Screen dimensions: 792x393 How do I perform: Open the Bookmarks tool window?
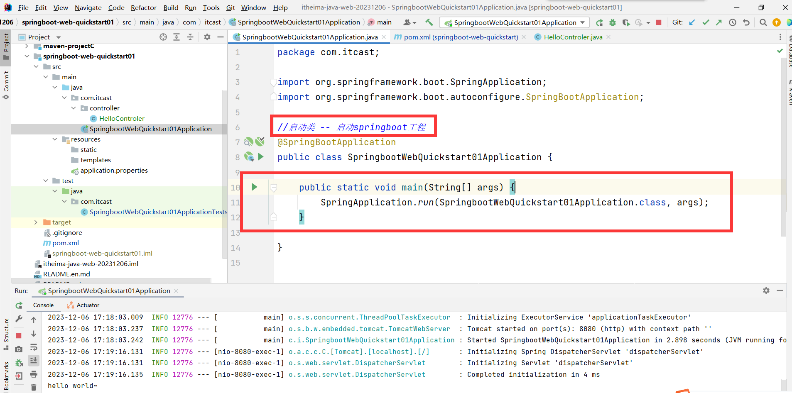tap(6, 376)
